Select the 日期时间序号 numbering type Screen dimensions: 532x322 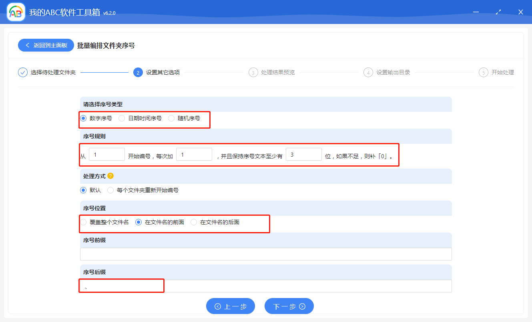[x=121, y=118]
